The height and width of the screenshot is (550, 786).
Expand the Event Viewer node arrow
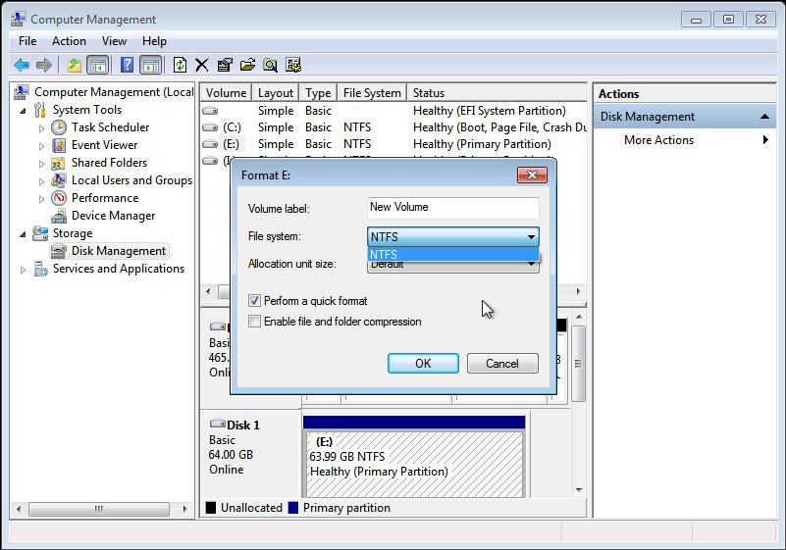(x=41, y=146)
